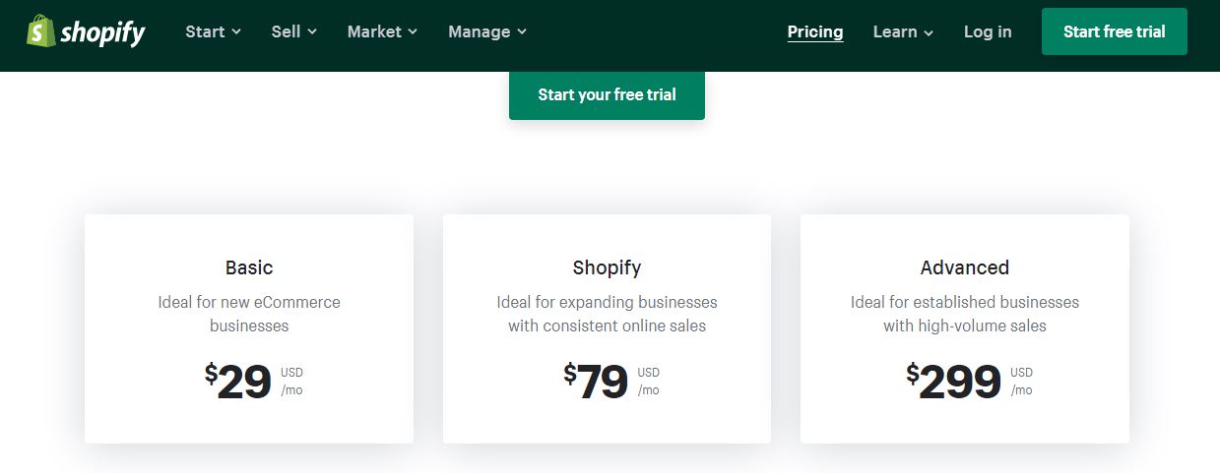Viewport: 1220px width, 473px height.
Task: Open the Learn dropdown arrow
Action: pos(929,32)
